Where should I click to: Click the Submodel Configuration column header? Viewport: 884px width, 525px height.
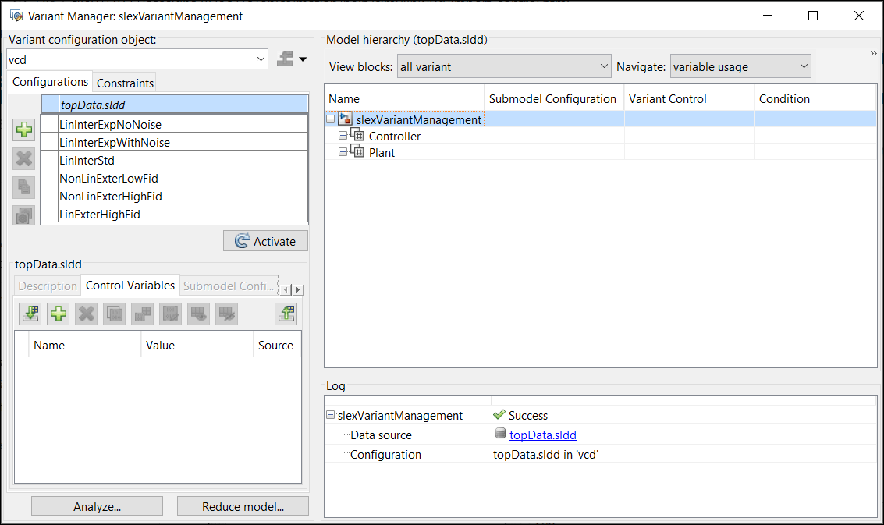coord(554,98)
